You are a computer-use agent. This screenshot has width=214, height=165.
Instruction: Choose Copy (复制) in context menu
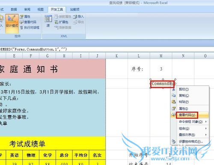tap(190, 95)
